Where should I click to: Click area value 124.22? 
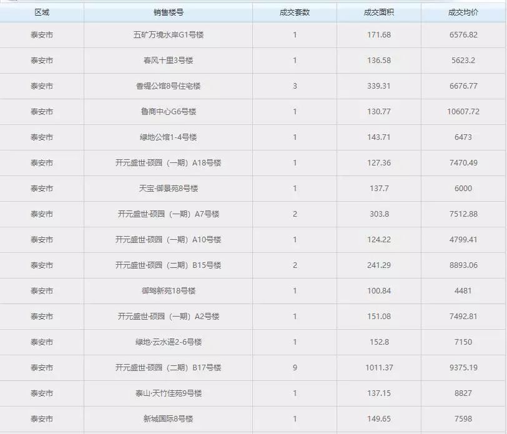pos(379,240)
